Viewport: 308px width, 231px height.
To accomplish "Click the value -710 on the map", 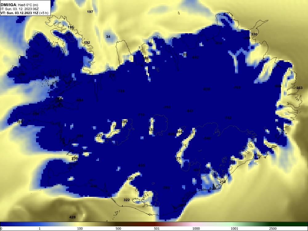I will click(x=141, y=115).
